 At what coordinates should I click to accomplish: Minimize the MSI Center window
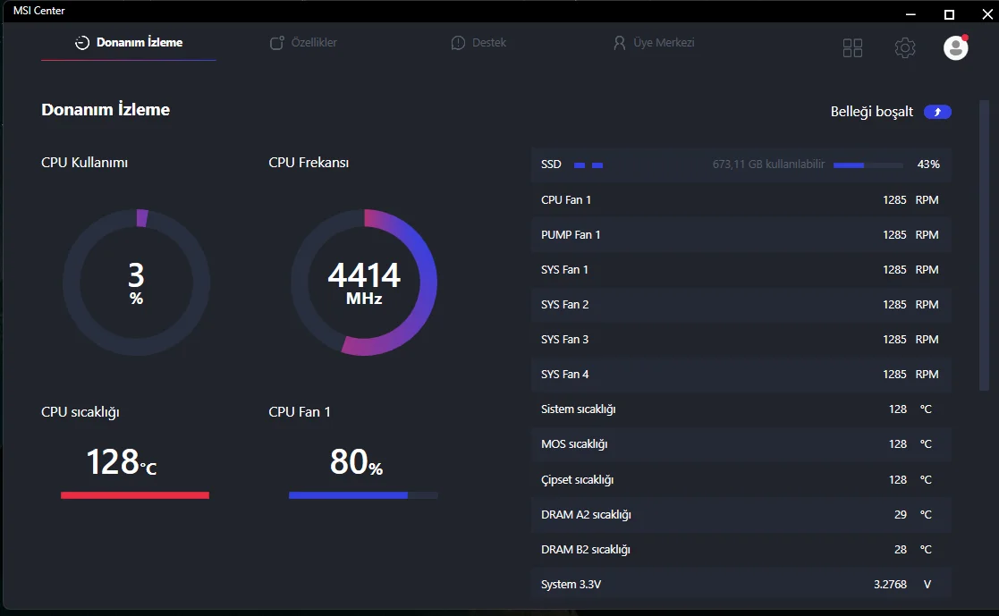point(911,14)
